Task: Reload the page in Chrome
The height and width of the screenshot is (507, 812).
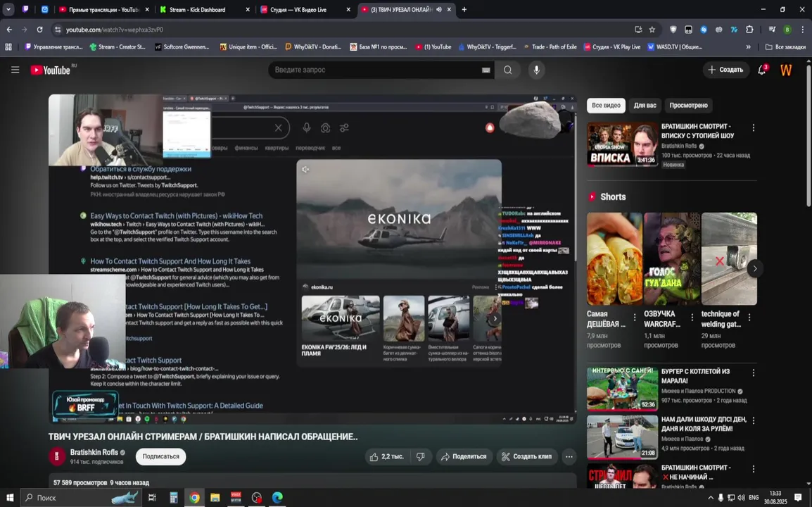Action: (39, 30)
